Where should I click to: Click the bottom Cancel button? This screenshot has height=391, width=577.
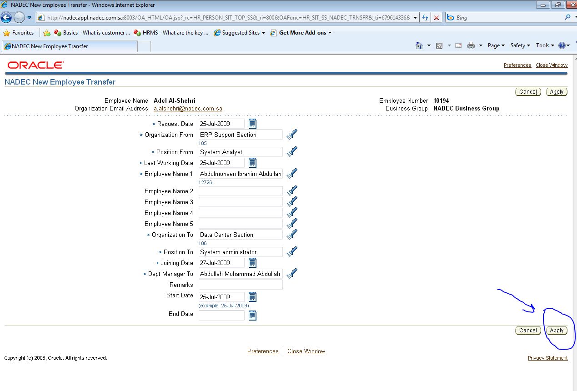pyautogui.click(x=528, y=331)
